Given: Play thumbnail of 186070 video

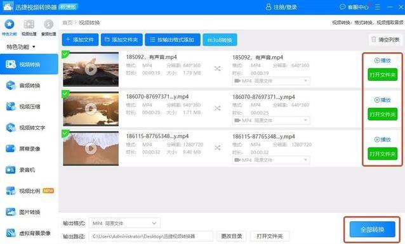Looking at the screenshot, I should click(x=91, y=108).
